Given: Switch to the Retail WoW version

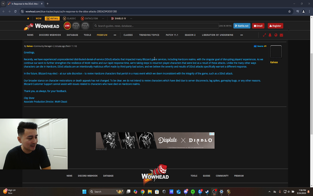Looking at the screenshot, I should click(52, 19).
